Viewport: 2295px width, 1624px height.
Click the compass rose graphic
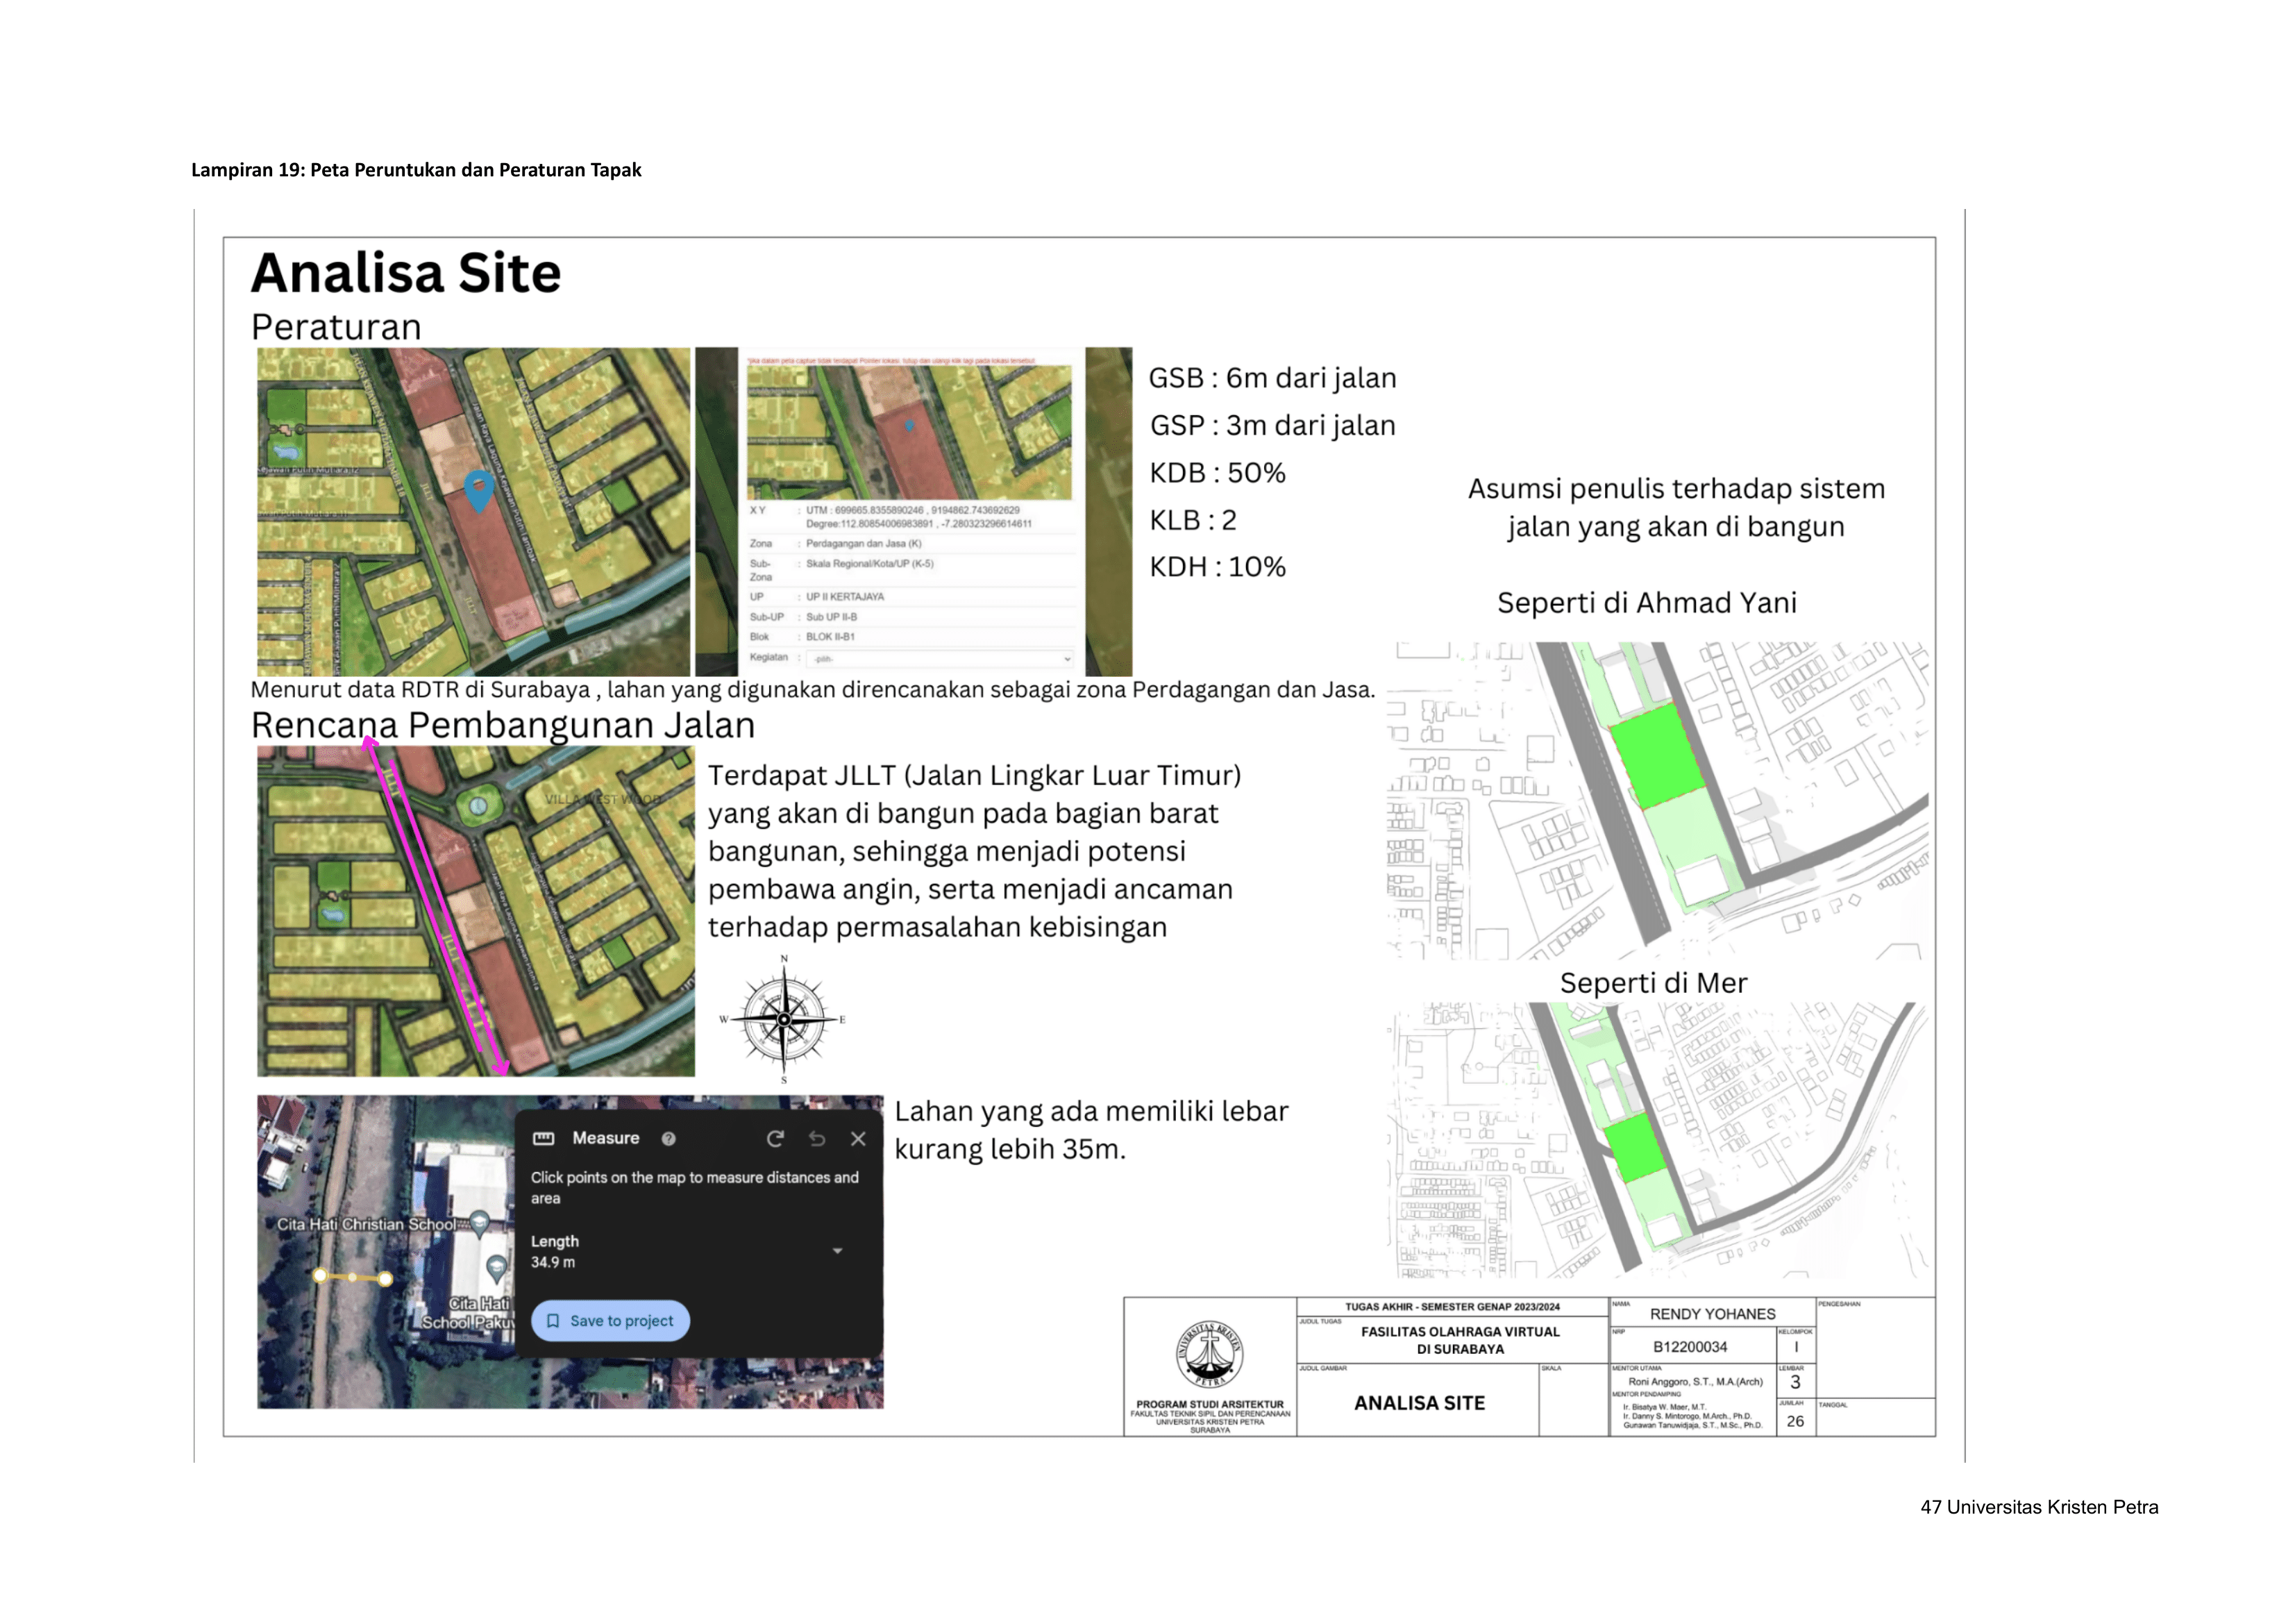784,1019
